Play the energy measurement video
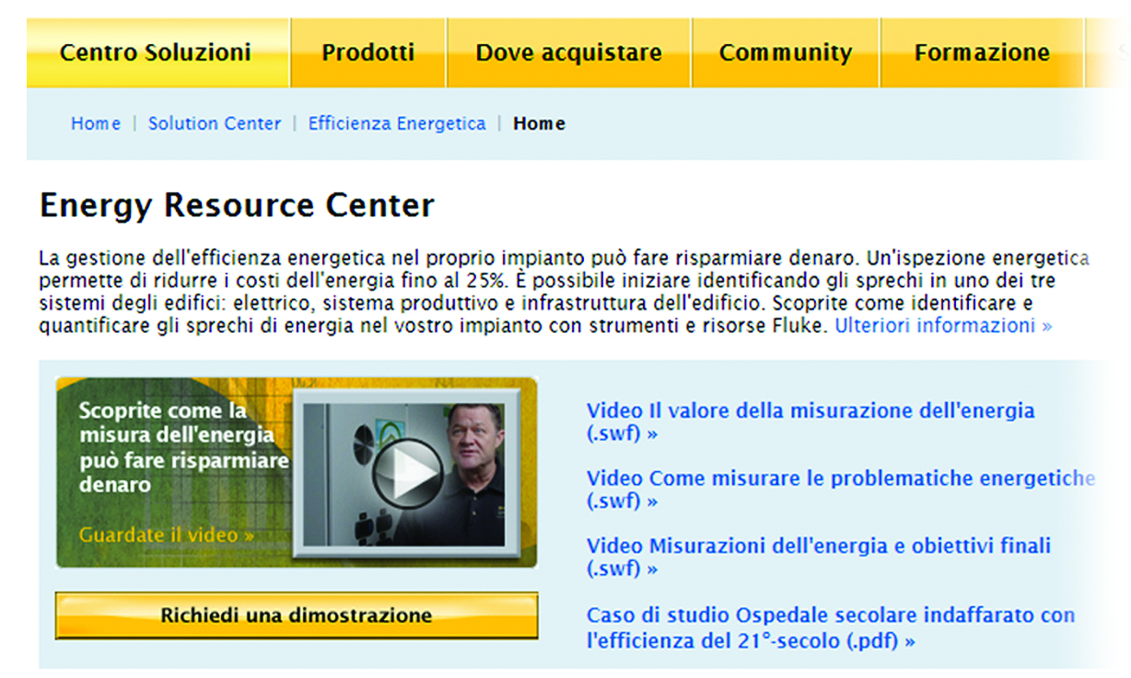 click(x=407, y=473)
